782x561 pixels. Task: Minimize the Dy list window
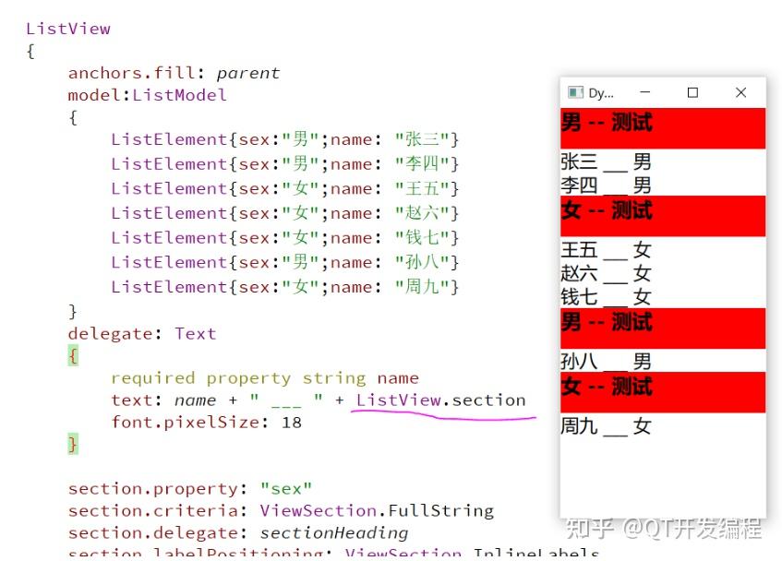(x=644, y=92)
